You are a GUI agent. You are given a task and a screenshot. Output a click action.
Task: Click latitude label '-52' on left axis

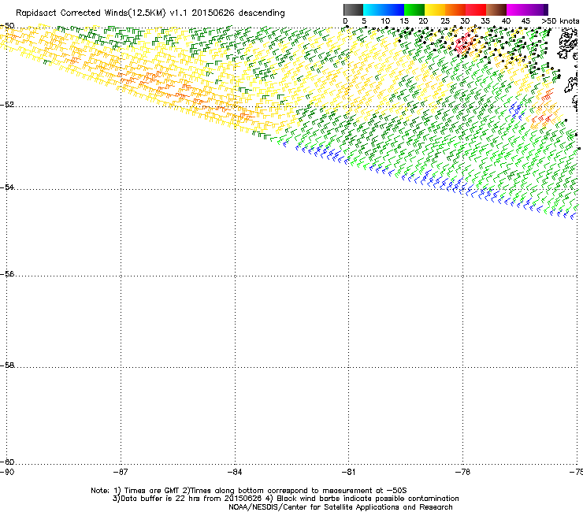7,105
